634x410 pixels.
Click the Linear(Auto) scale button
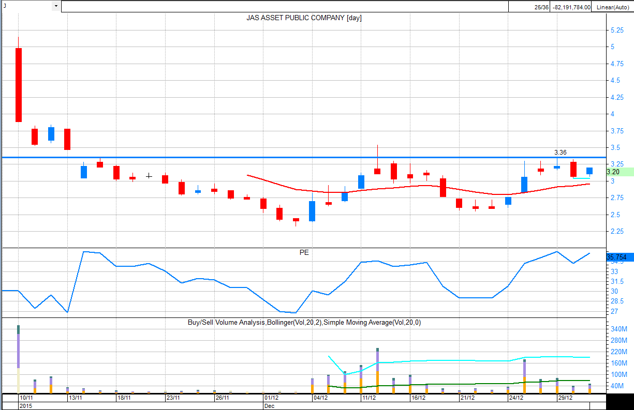click(612, 7)
